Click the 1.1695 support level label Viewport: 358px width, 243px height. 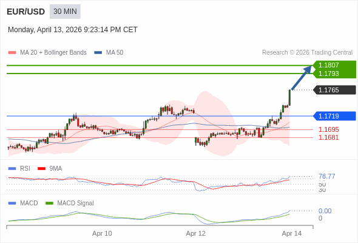point(328,129)
